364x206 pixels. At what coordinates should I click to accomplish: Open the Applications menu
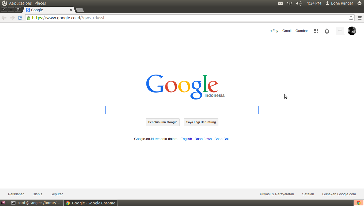pos(20,3)
